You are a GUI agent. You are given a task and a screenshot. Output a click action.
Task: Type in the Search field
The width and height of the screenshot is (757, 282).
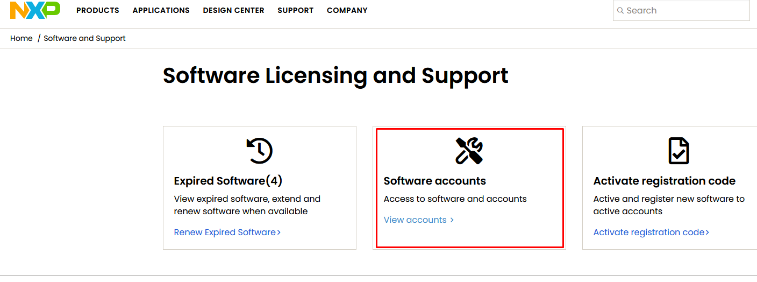685,11
